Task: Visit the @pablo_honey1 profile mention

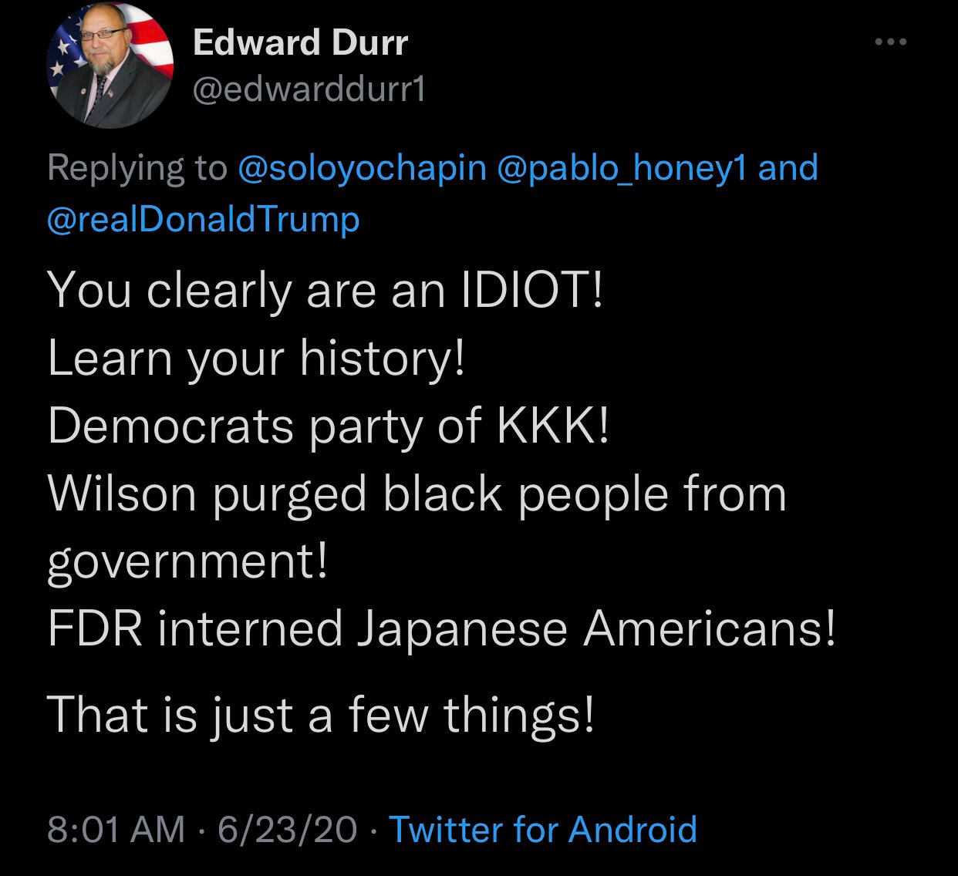Action: 622,168
